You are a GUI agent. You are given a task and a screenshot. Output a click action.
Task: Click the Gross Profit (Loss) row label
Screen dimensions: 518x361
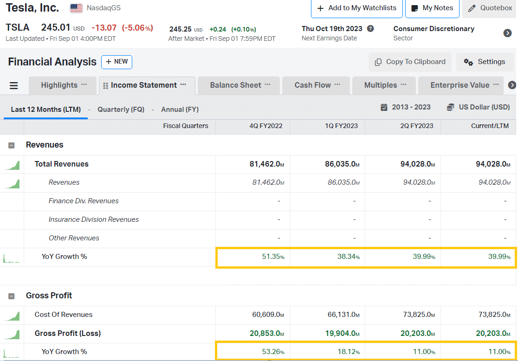click(68, 333)
